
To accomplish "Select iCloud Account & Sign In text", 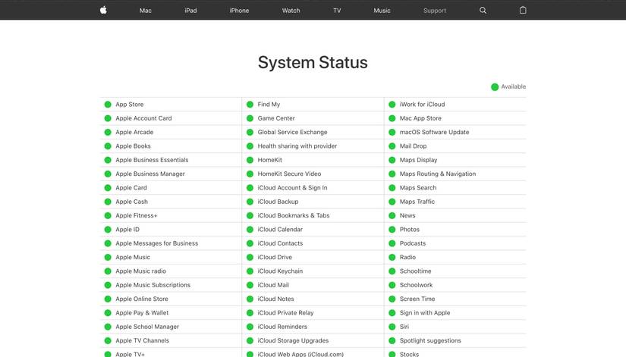I will [x=292, y=188].
